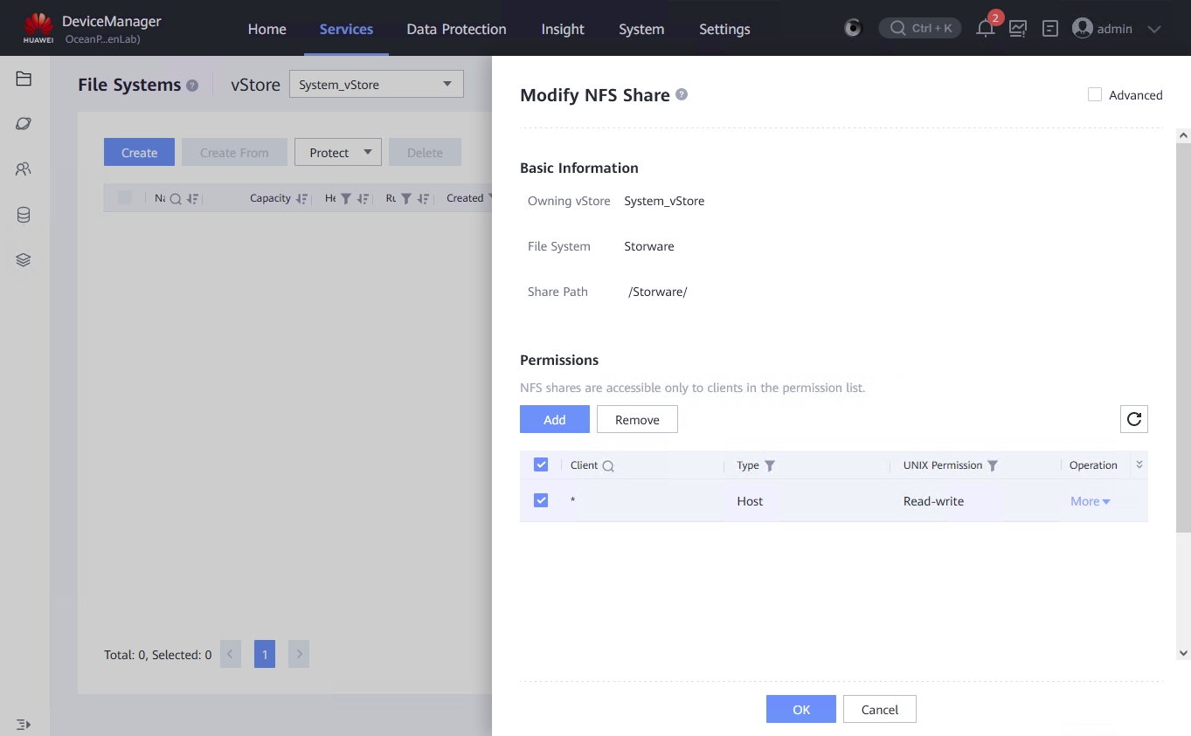Image resolution: width=1191 pixels, height=736 pixels.
Task: Click the panel's vertical scrollbar down arrow
Action: (x=1183, y=653)
